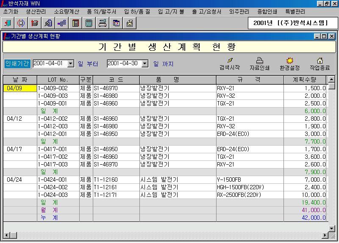Click the wrench and printer toolbar icon
Viewport: 339px width, 243px height.
(102, 23)
